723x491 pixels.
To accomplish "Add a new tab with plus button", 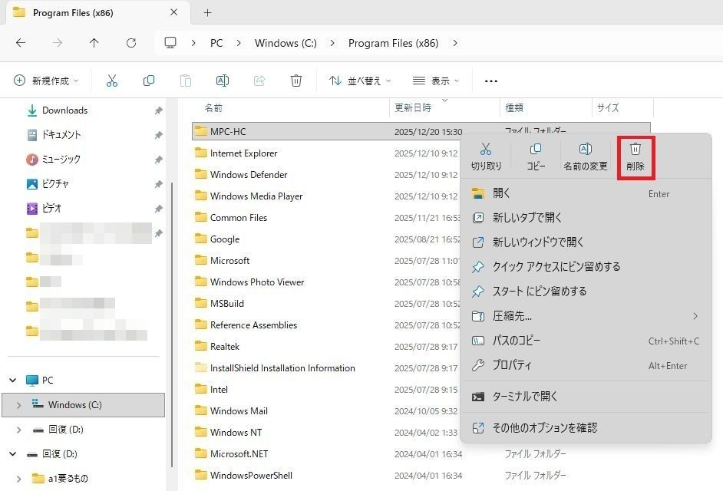I will (x=207, y=13).
